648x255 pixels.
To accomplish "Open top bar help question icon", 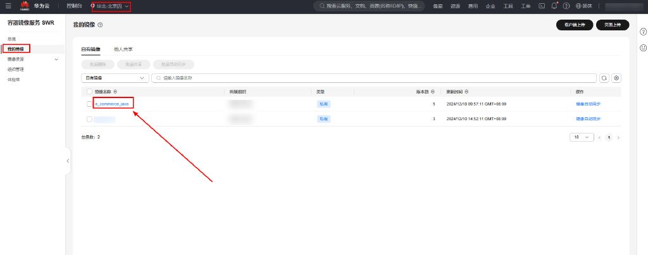I will (x=566, y=6).
